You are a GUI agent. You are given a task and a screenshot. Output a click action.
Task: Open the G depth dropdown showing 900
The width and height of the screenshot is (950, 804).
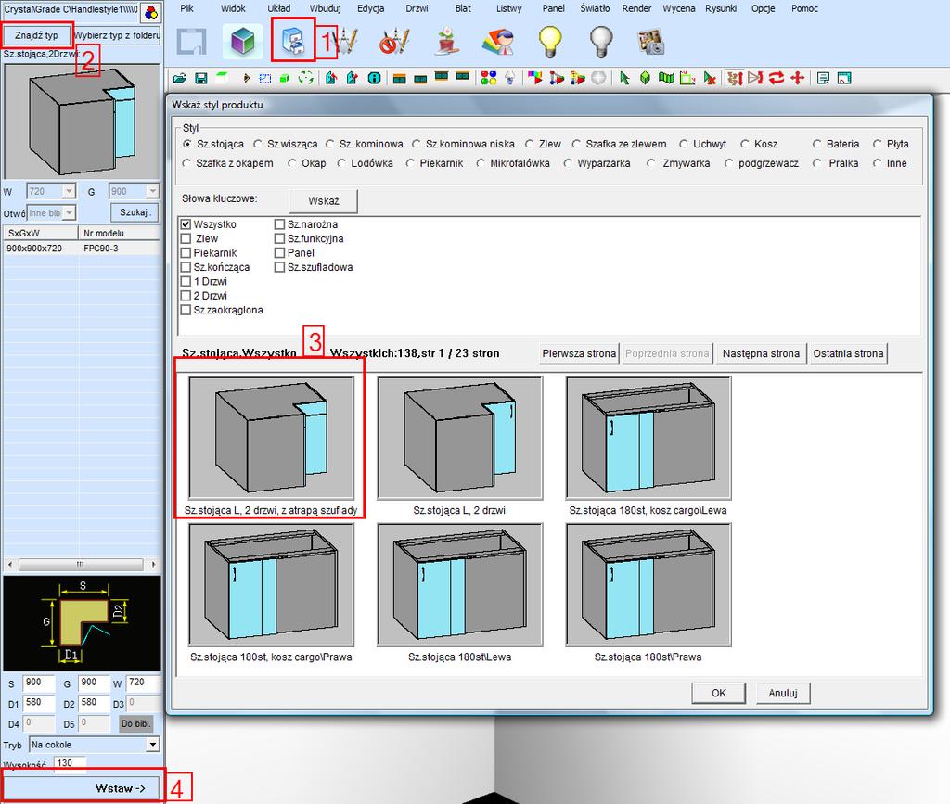pyautogui.click(x=153, y=191)
